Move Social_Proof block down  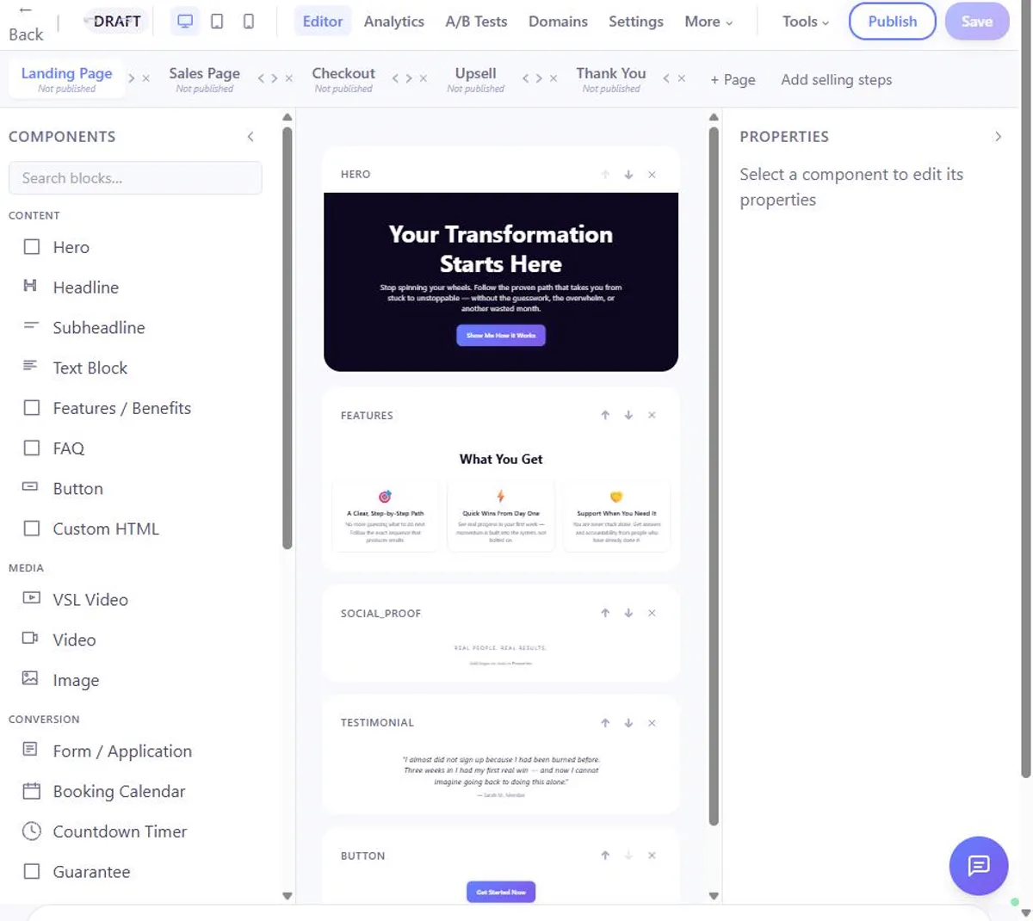click(628, 613)
